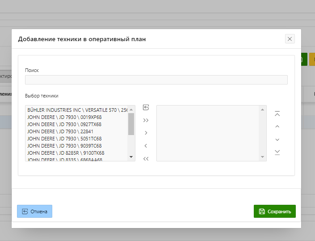The height and width of the screenshot is (241, 315).
Task: Click the right list scroll down arrow
Action: tap(263, 157)
